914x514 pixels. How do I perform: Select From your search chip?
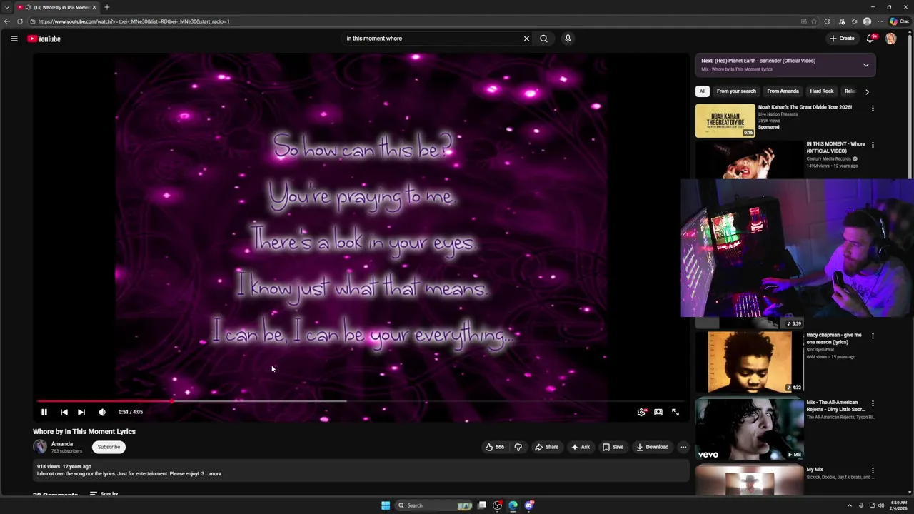pos(736,91)
